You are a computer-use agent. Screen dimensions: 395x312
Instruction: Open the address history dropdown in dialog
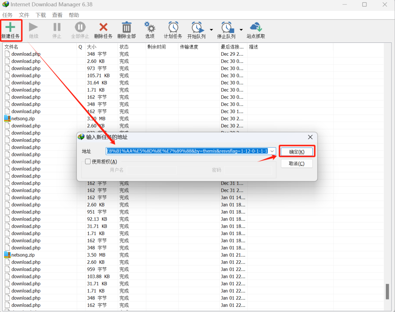click(x=272, y=151)
